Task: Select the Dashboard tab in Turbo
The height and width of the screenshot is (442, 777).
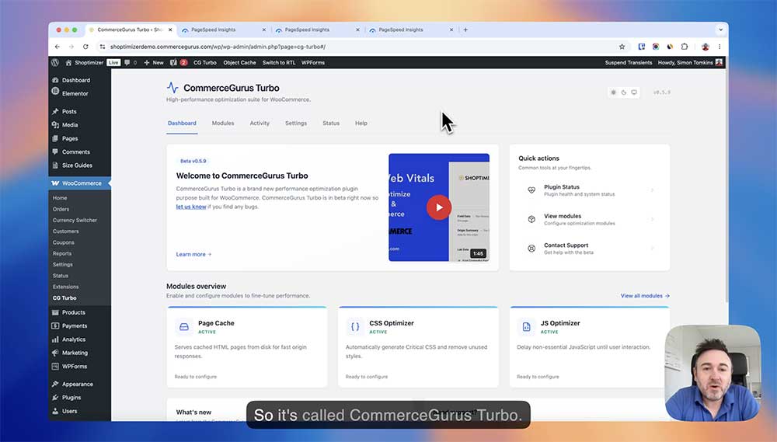Action: pos(182,123)
